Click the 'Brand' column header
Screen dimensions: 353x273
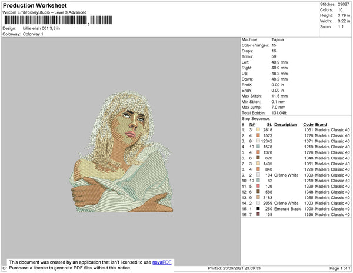click(321, 125)
